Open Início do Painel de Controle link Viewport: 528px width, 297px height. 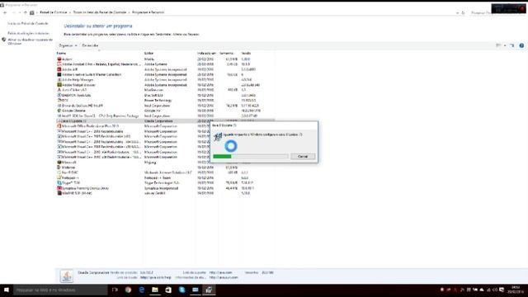point(28,24)
